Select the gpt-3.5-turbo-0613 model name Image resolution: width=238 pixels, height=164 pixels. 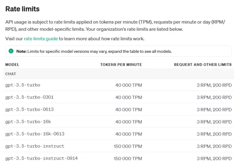(x=29, y=109)
